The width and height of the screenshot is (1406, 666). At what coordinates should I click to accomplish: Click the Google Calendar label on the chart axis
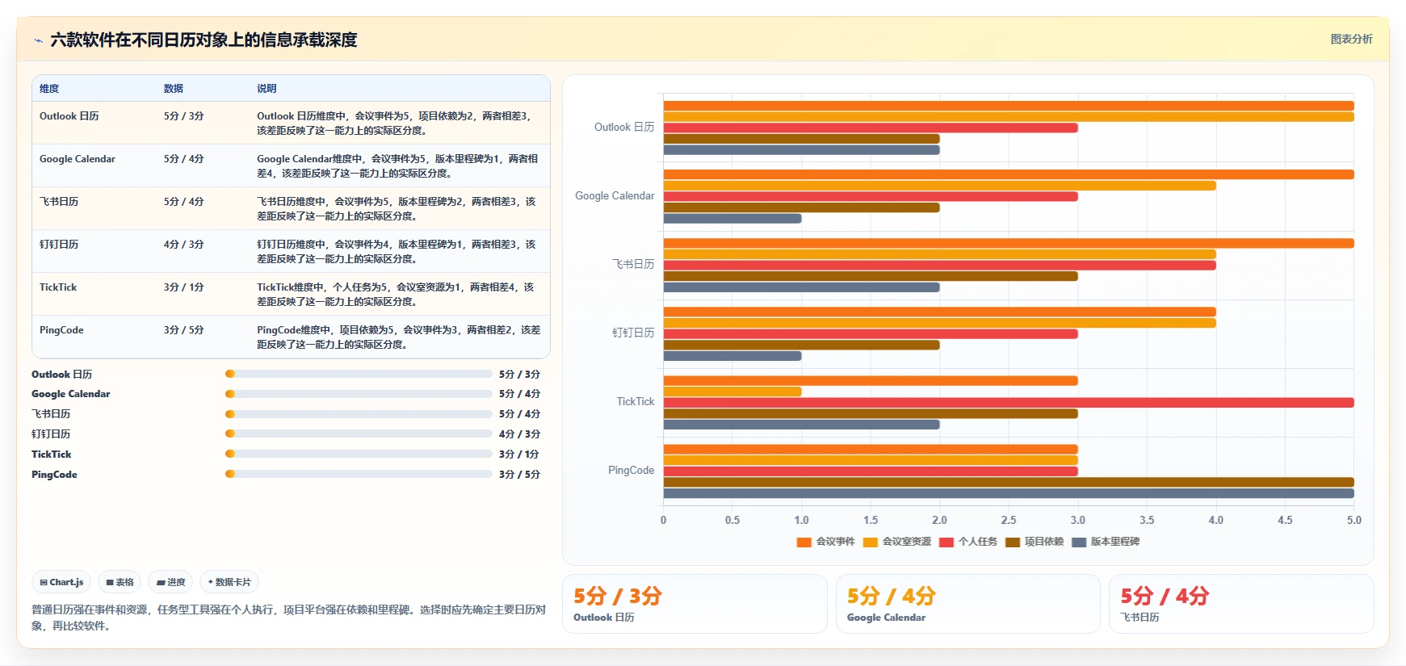tap(615, 196)
